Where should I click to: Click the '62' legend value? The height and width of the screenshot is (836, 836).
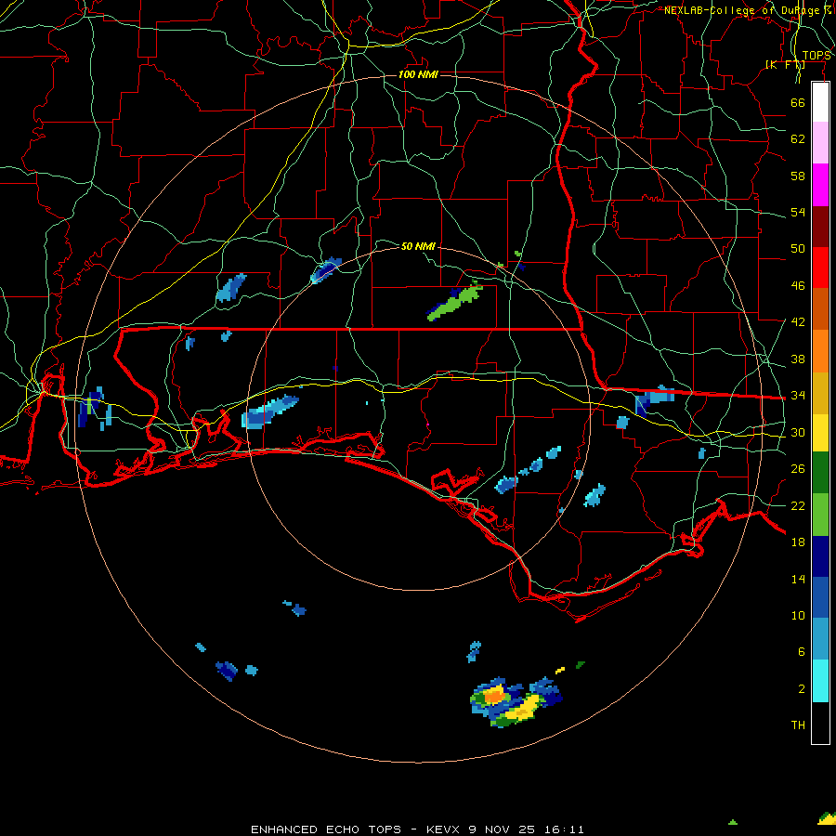tap(798, 139)
